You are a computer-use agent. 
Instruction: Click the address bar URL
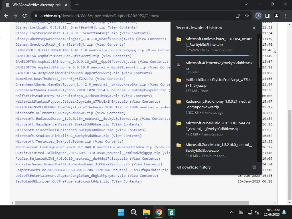click(x=100, y=16)
